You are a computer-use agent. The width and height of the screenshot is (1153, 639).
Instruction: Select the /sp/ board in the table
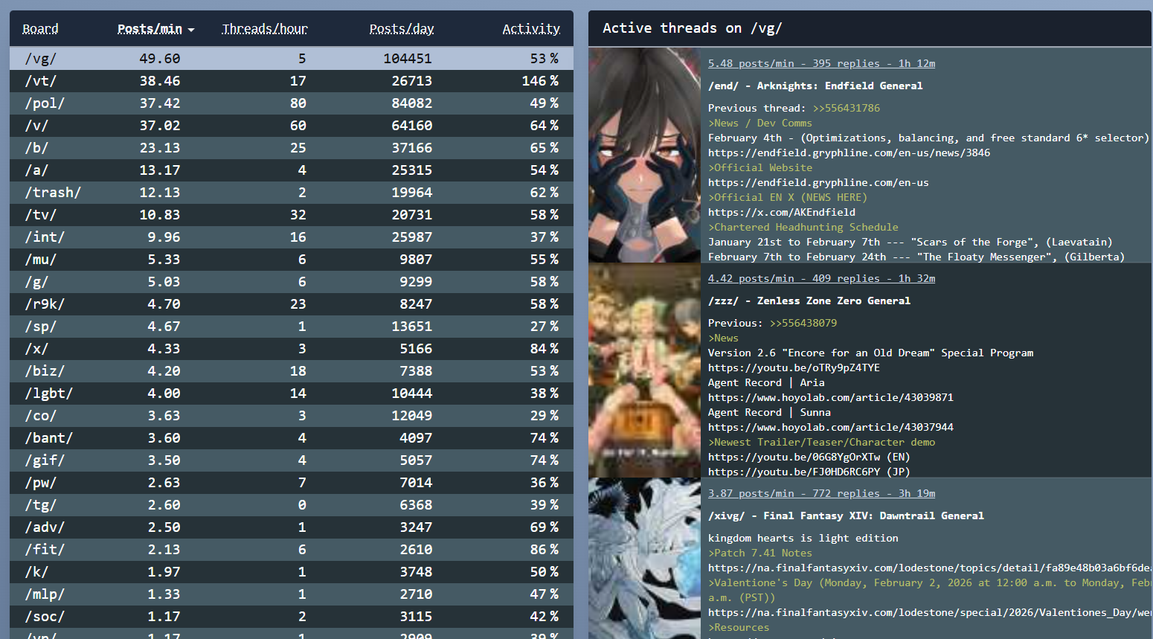pos(292,326)
